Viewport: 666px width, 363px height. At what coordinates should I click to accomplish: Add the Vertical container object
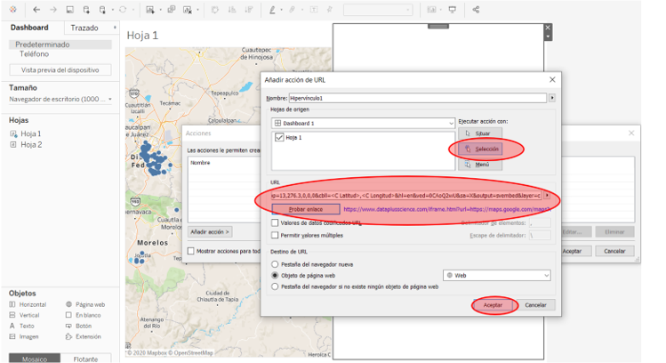click(x=24, y=315)
